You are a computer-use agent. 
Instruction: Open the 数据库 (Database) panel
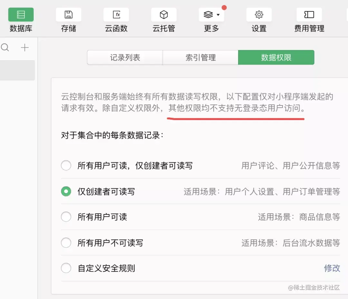click(21, 19)
